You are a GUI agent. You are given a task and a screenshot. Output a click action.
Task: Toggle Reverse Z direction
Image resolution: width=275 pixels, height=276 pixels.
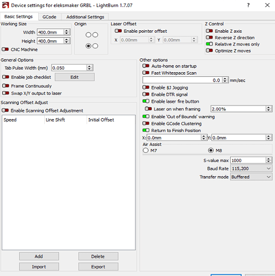coord(209,38)
